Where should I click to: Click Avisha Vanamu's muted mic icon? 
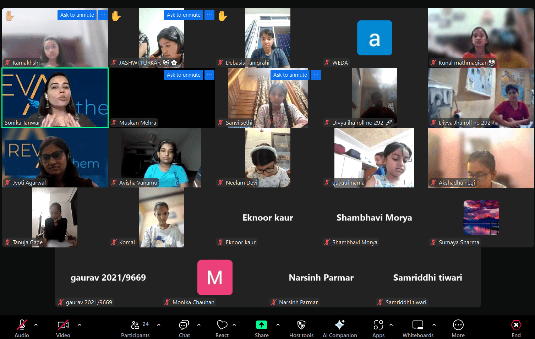click(114, 183)
